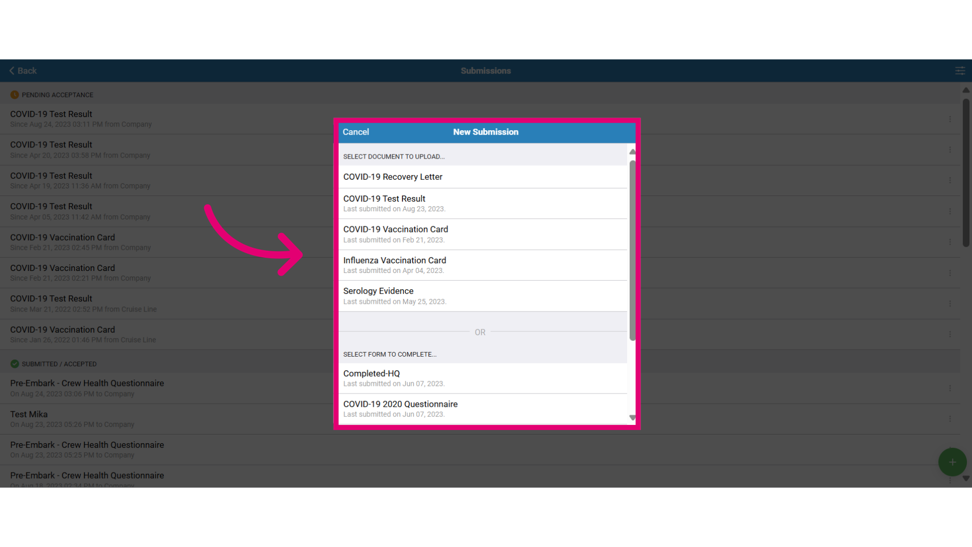Open Test Result from Cruise Line Mar 21, 2022
Viewport: 972px width, 547px height.
click(480, 304)
